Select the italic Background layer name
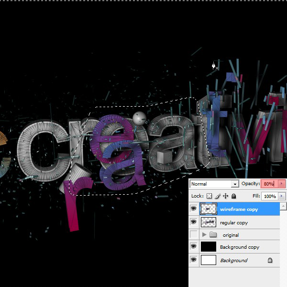 (x=234, y=260)
